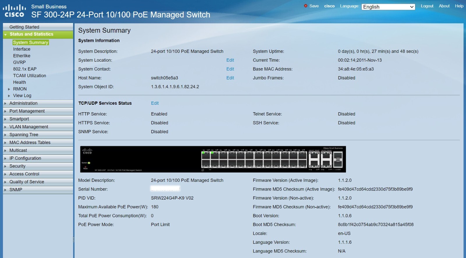Click the Boot Version value 1.1.0.6
The height and width of the screenshot is (258, 466).
pos(345,216)
